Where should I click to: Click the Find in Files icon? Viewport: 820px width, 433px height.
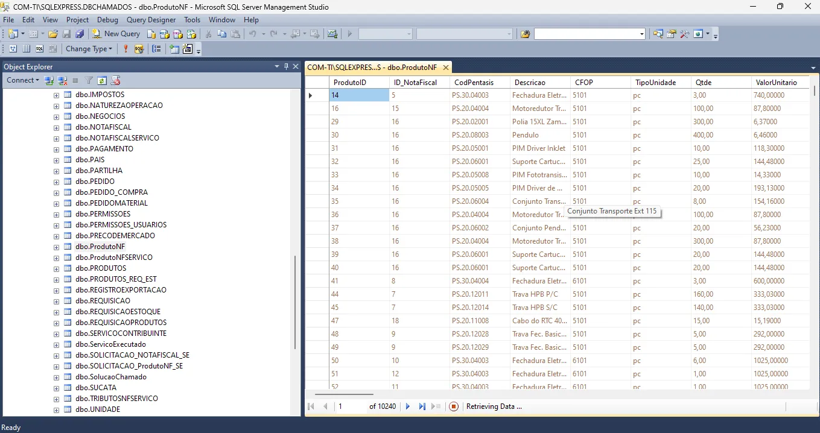(525, 34)
